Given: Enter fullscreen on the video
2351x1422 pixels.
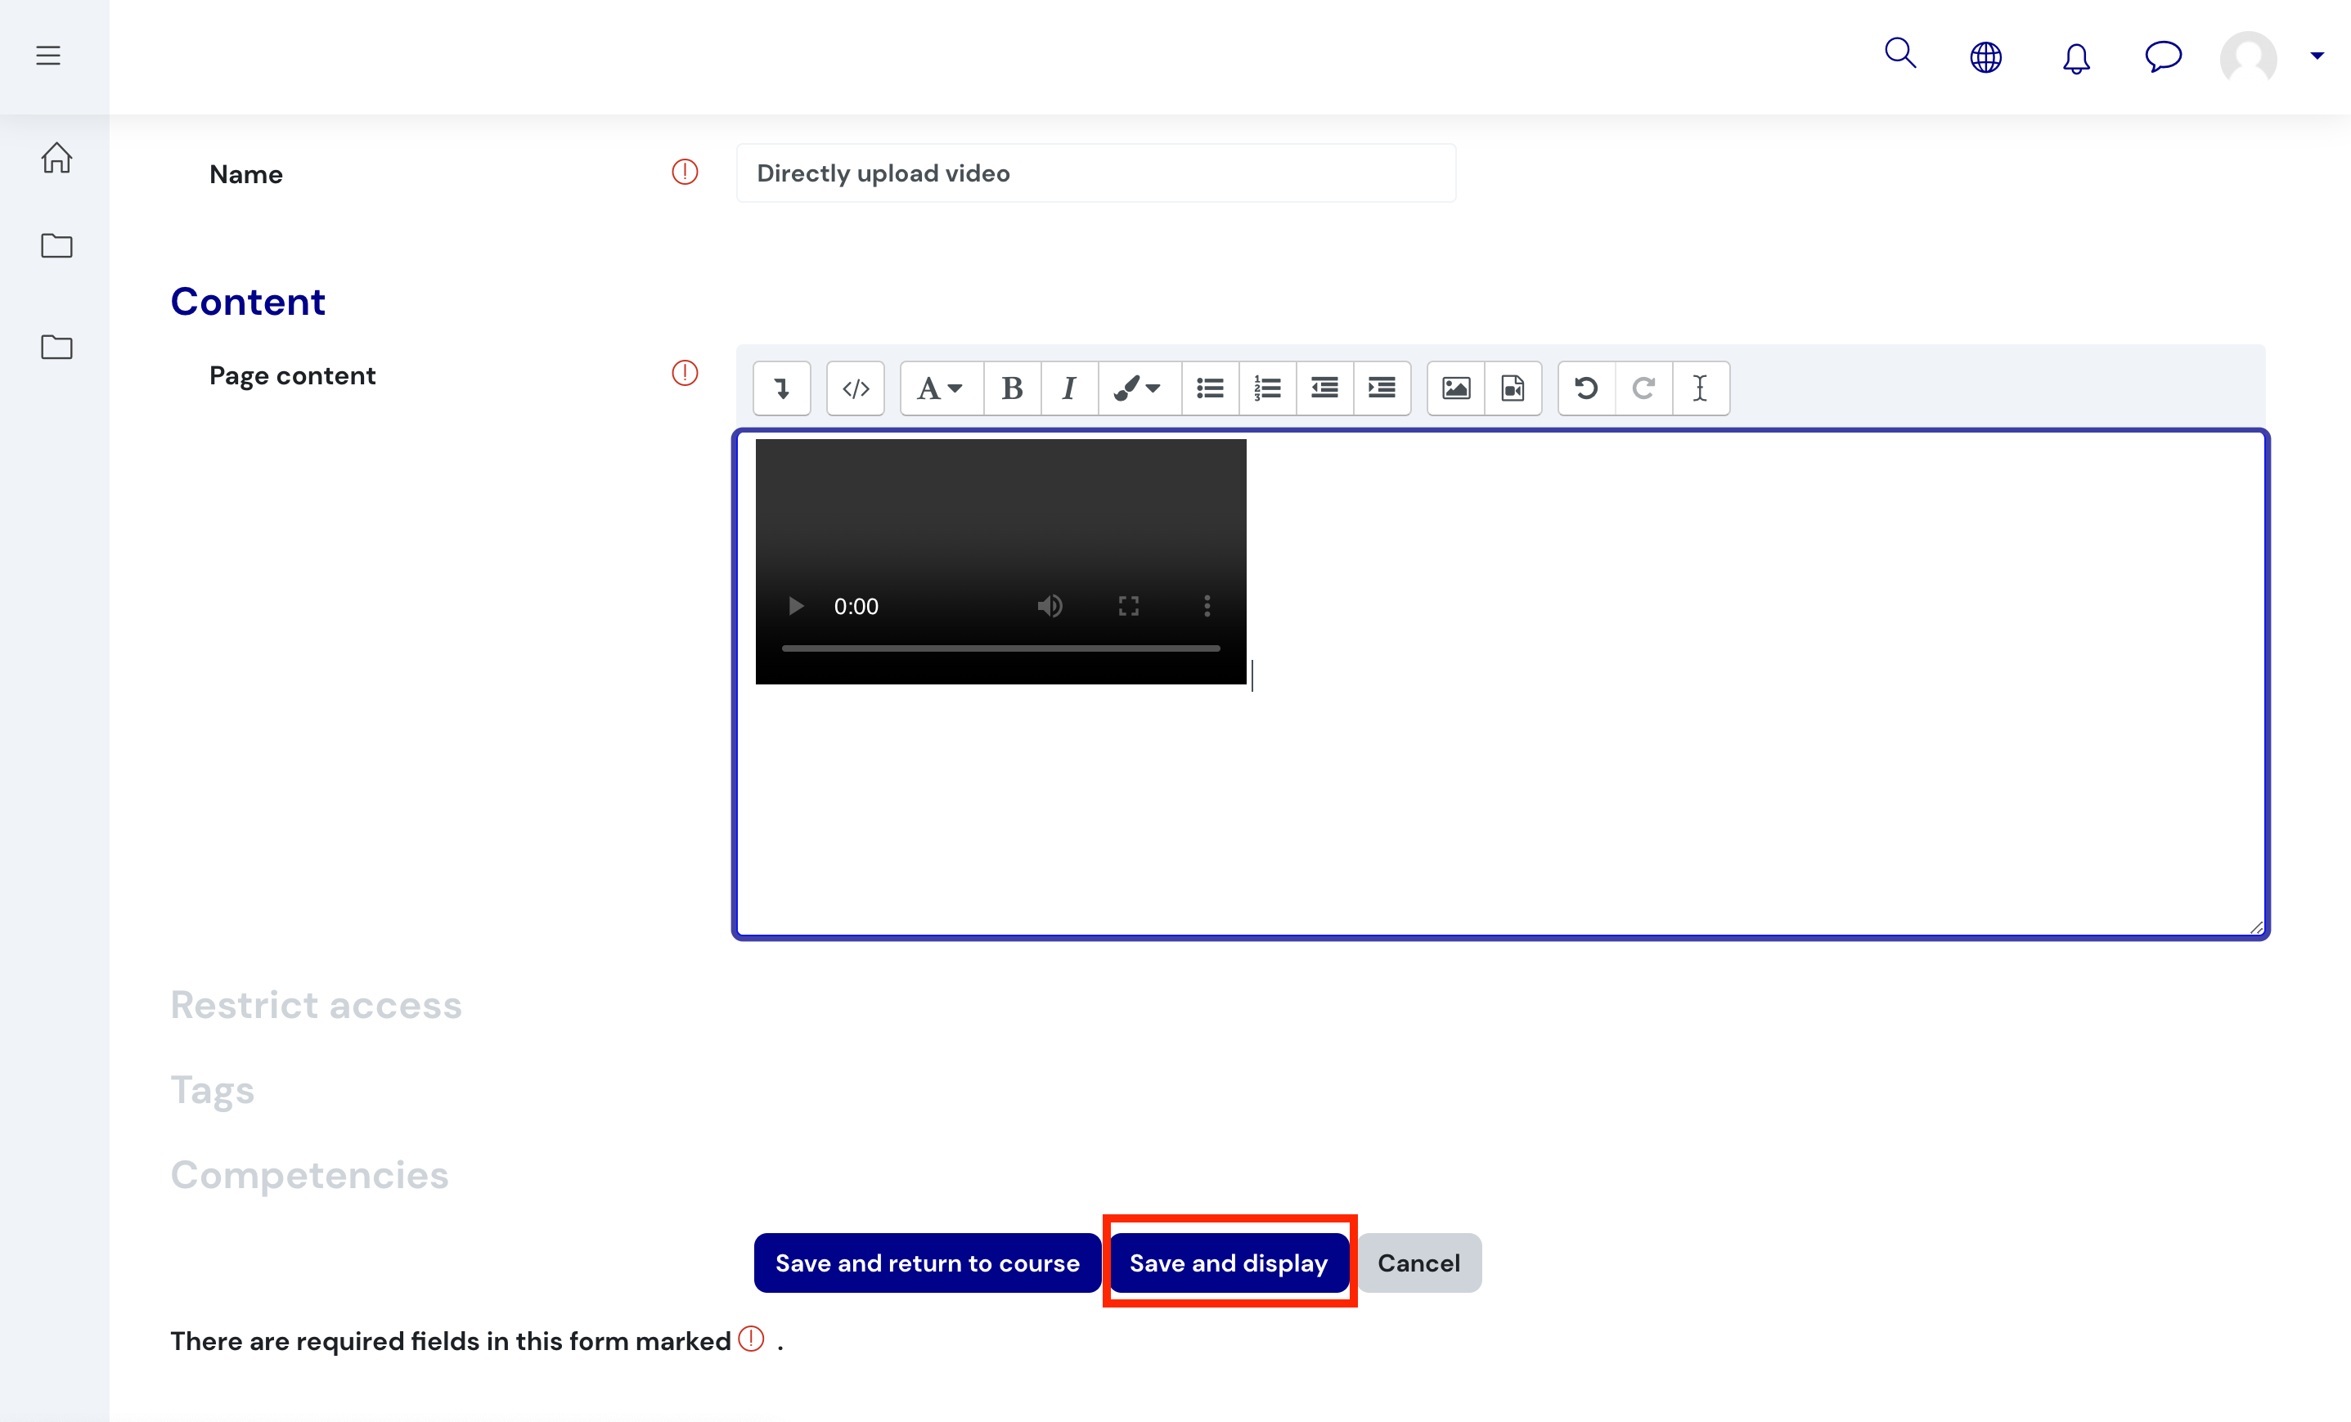Looking at the screenshot, I should [1129, 606].
